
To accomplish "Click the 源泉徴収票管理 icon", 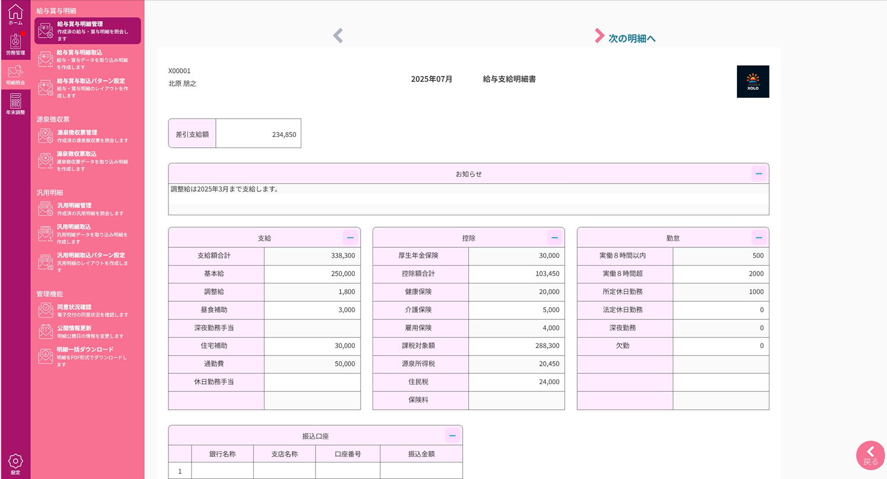I will [46, 135].
